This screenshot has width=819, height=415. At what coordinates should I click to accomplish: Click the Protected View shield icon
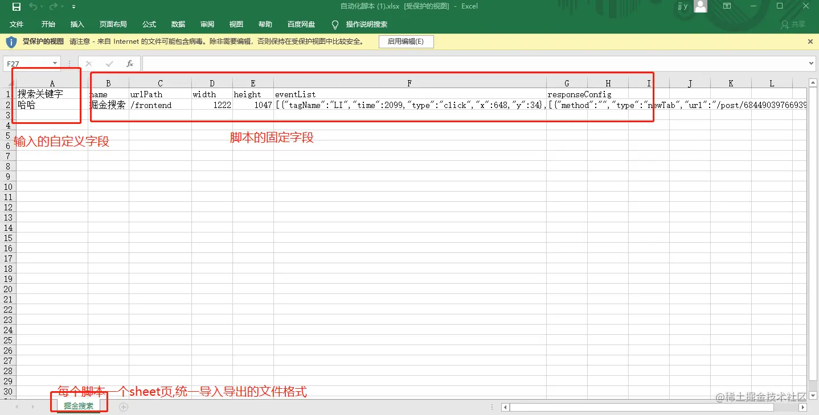11,42
